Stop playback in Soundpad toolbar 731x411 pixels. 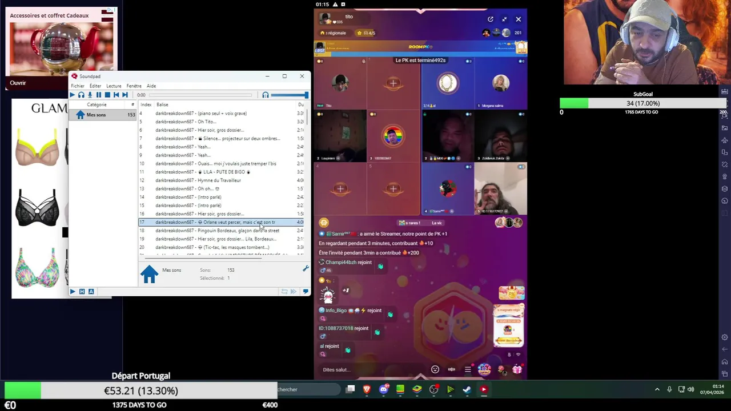point(107,95)
